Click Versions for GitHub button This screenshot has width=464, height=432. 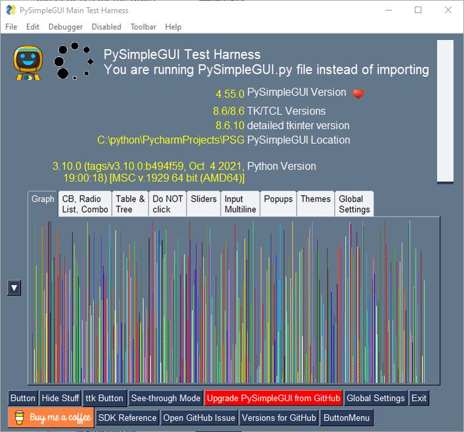(x=279, y=418)
